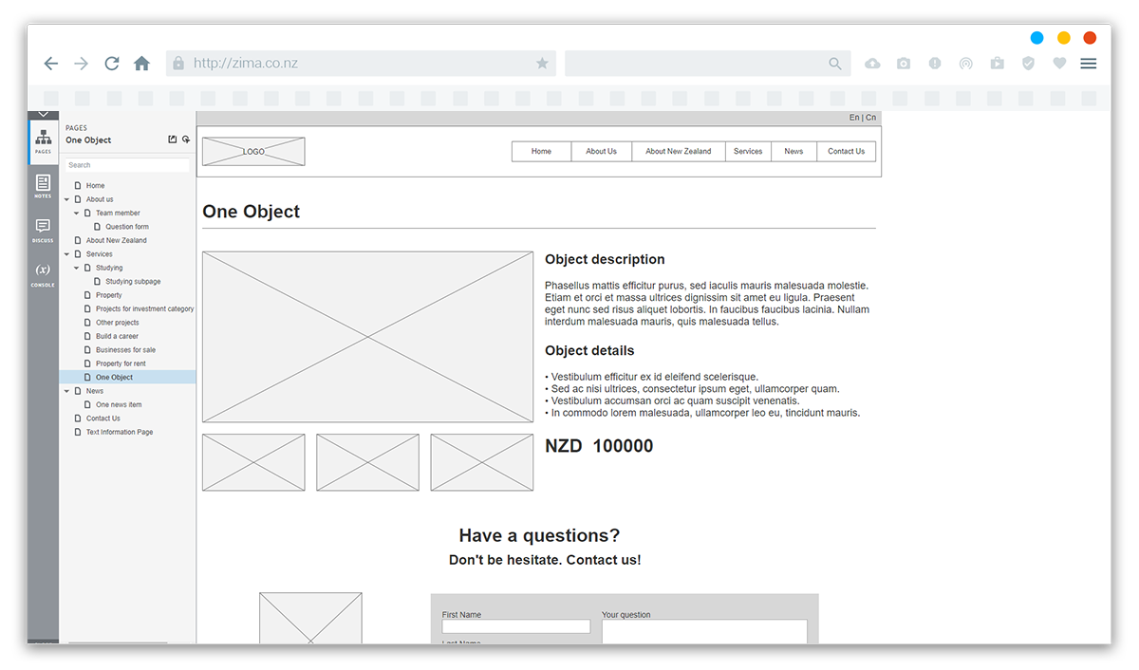Screen dimensions: 1139x670
Task: Select the Pages sitemap icon
Action: [43, 140]
